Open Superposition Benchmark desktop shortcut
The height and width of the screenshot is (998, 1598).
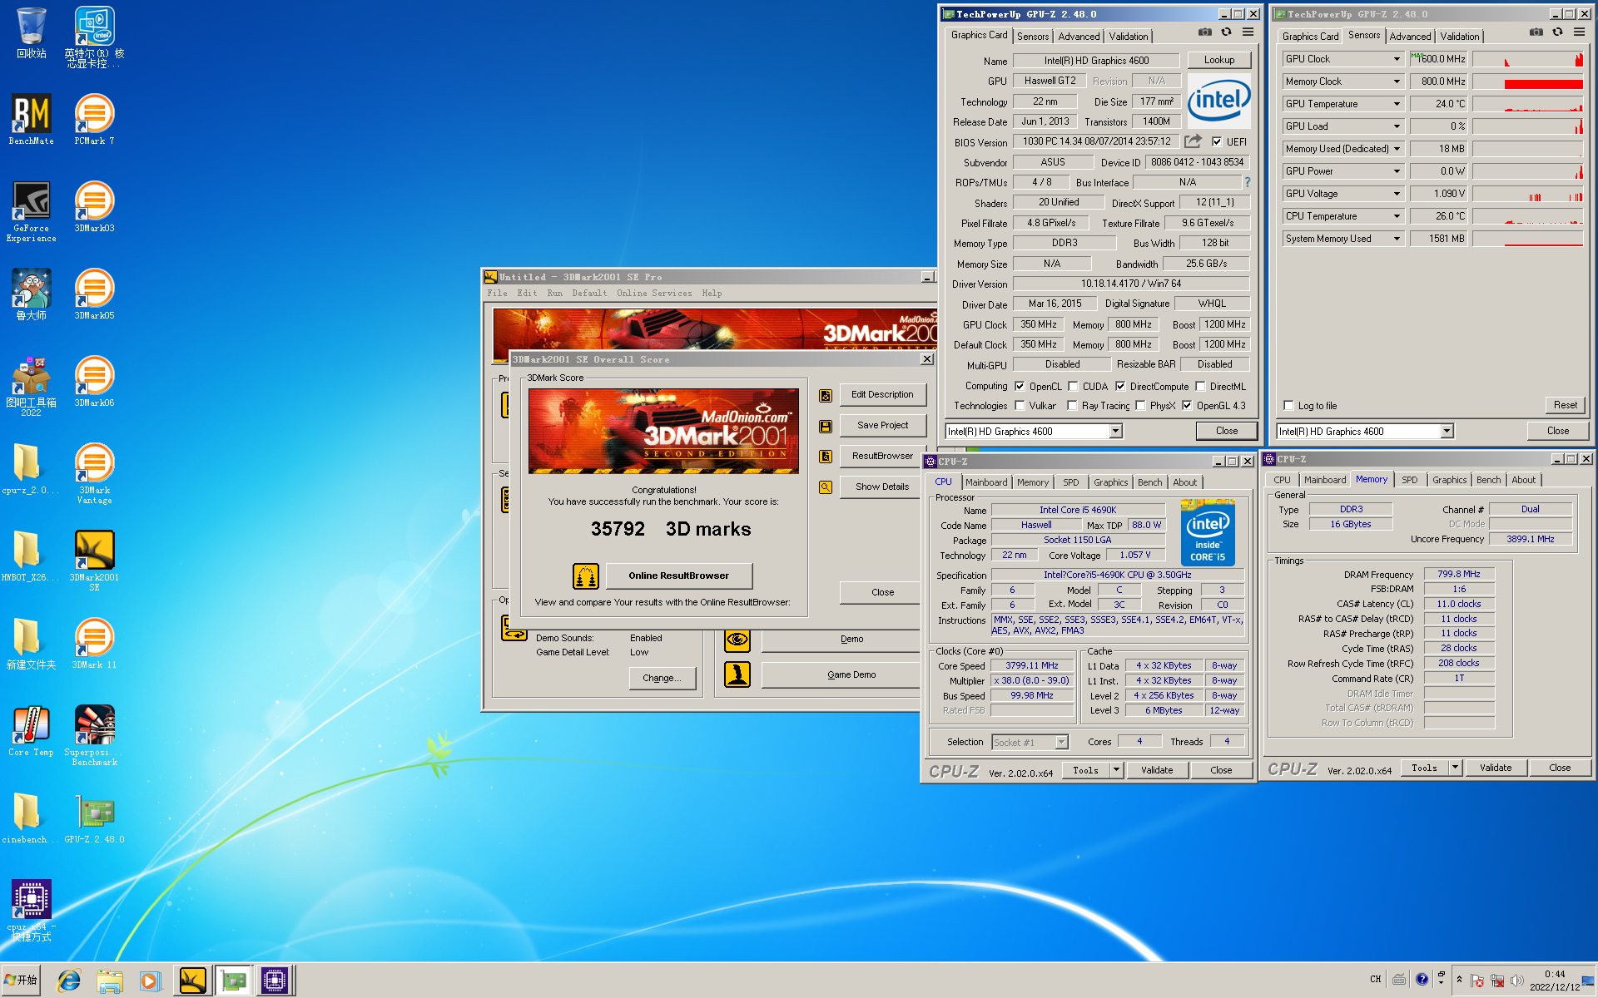pos(94,735)
